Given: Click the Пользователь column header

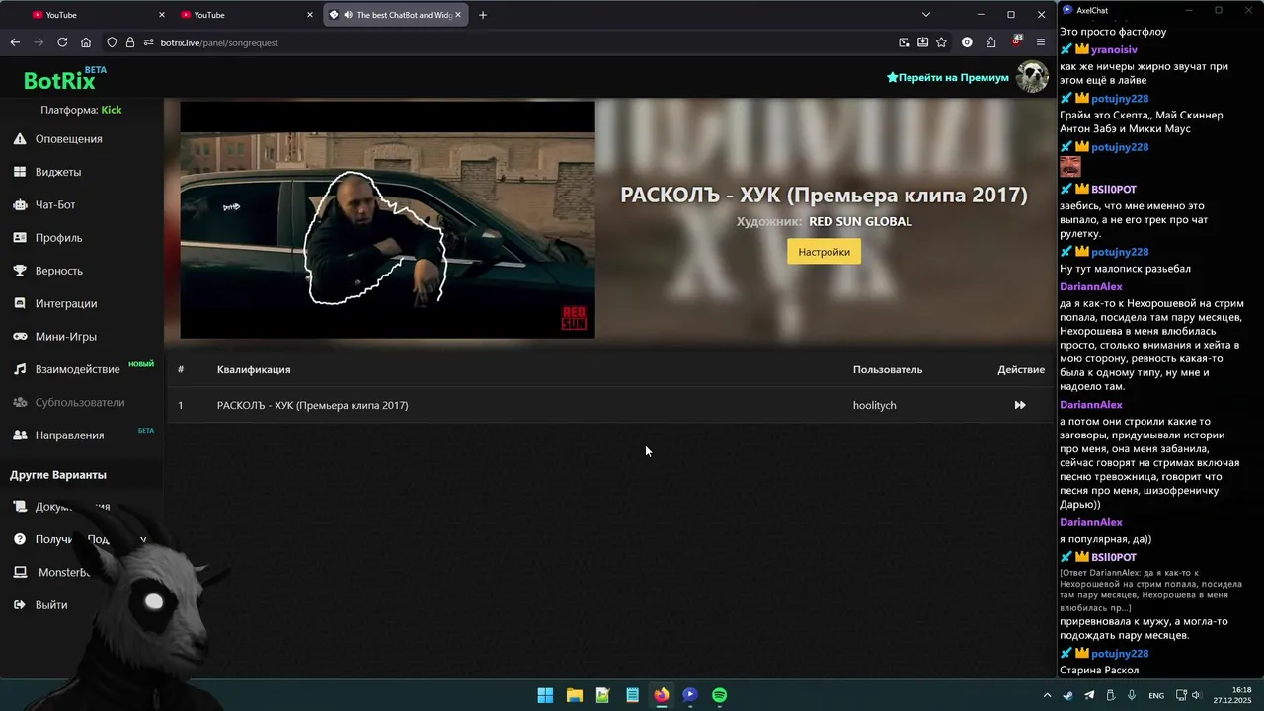Looking at the screenshot, I should coord(888,369).
